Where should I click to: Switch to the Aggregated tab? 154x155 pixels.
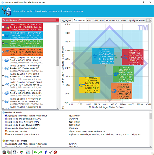point(67,20)
